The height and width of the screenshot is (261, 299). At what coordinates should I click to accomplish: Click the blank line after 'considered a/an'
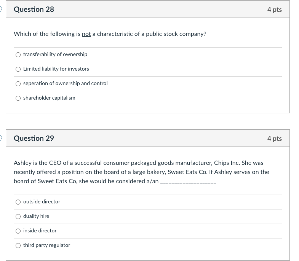188,182
